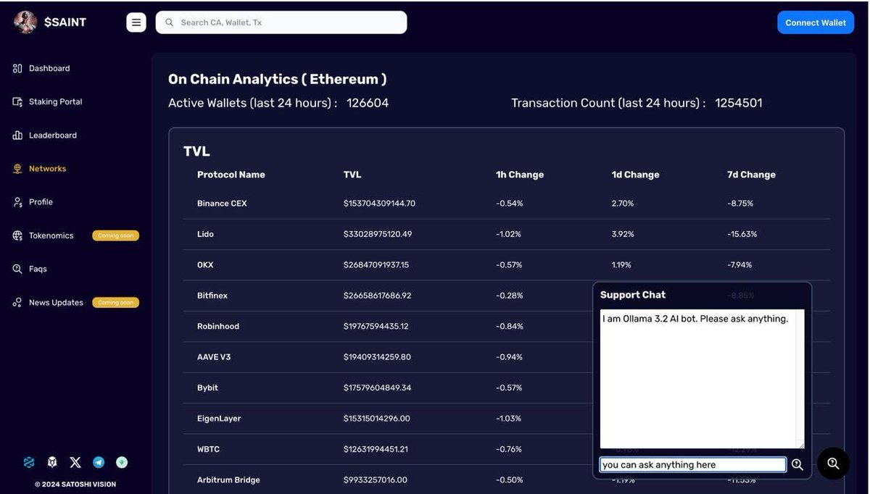Click Coming soon badge beside News Updates

tap(115, 303)
